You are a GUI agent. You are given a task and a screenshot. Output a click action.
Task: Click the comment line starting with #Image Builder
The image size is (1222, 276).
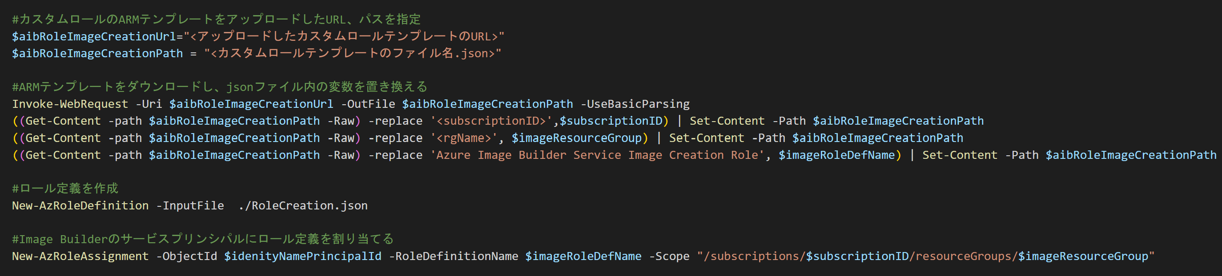pos(203,240)
